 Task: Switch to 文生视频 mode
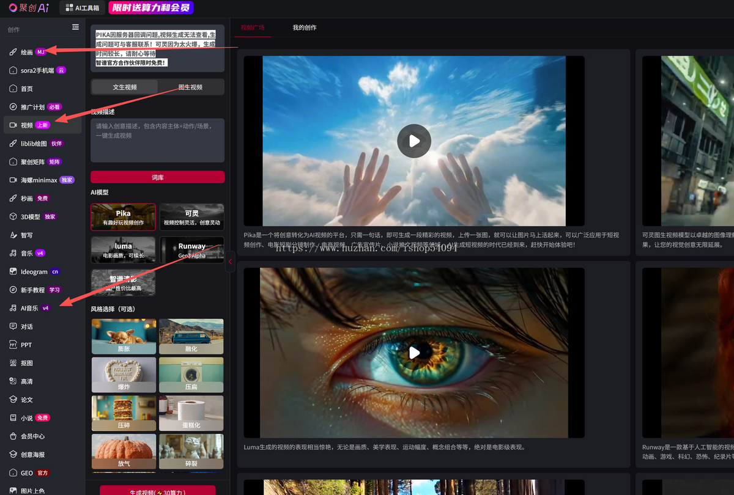(125, 87)
